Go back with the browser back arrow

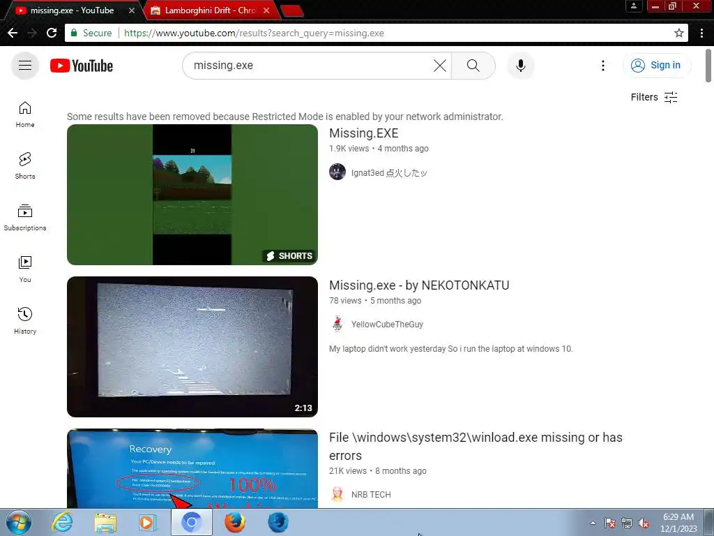13,33
